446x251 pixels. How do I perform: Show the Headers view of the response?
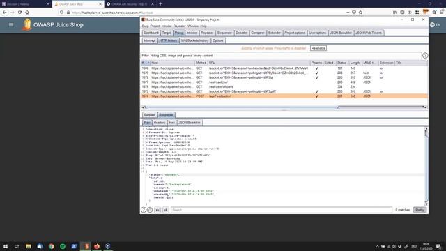point(160,123)
